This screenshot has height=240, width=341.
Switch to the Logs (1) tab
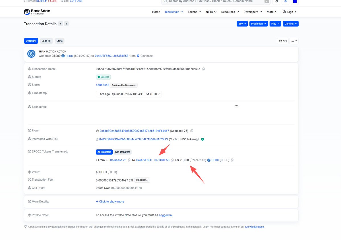pyautogui.click(x=46, y=41)
